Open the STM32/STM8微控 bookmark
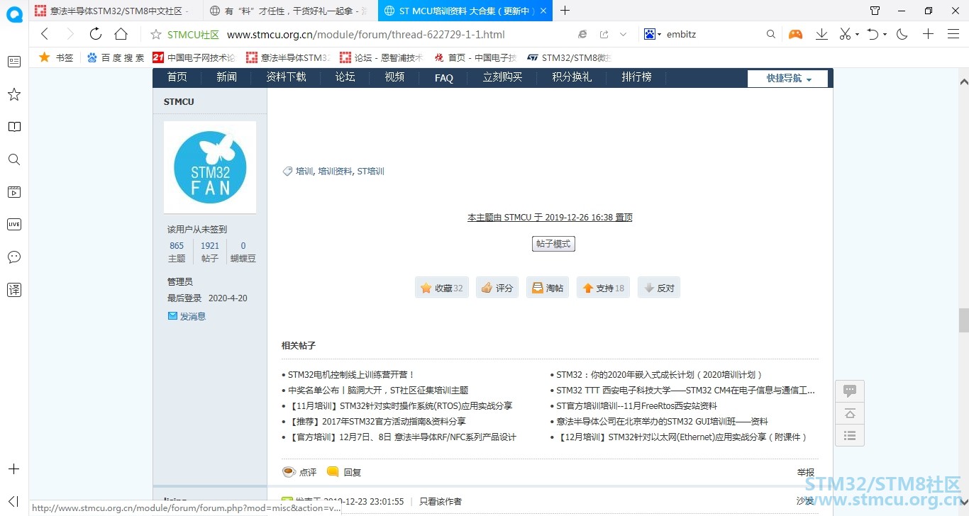Screen dimensions: 969x516 (x=569, y=57)
